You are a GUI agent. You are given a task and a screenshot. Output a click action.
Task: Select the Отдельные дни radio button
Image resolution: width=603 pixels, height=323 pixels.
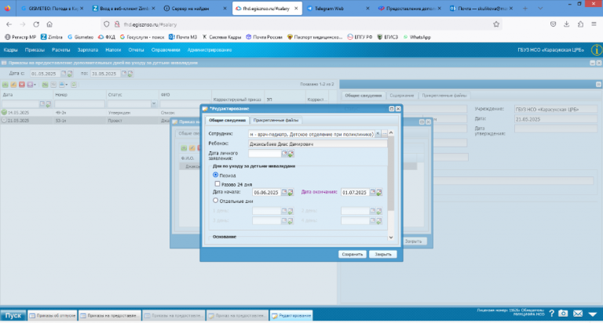(215, 201)
